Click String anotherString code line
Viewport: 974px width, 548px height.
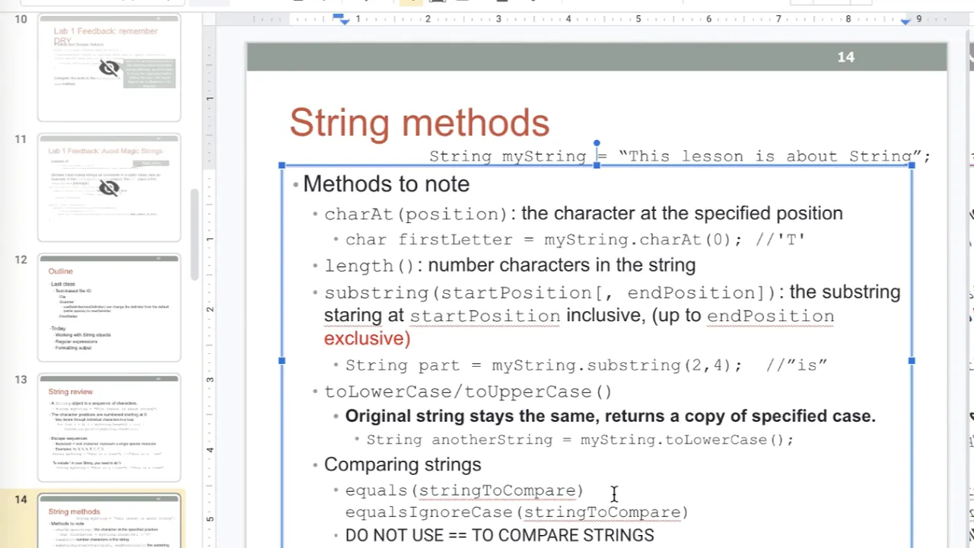click(580, 440)
